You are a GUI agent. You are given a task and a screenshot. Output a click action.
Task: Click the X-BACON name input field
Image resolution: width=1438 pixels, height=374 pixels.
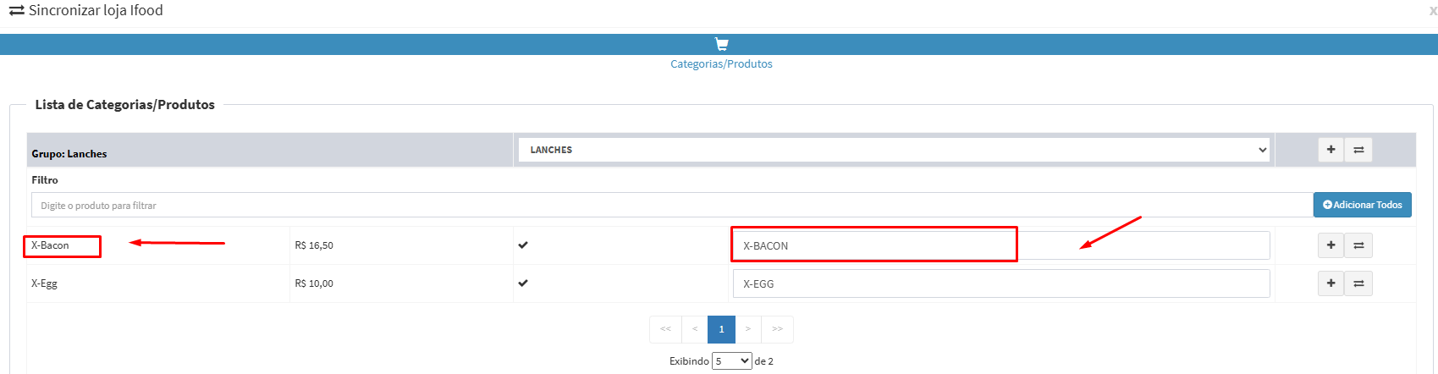point(1000,245)
